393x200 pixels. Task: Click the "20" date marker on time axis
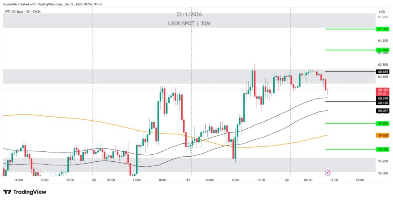[x=93, y=180]
